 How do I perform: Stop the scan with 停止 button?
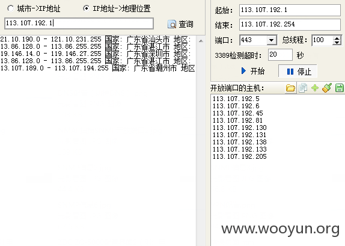(x=298, y=71)
